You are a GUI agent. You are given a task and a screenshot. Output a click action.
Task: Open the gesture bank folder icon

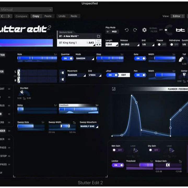click(x=98, y=36)
